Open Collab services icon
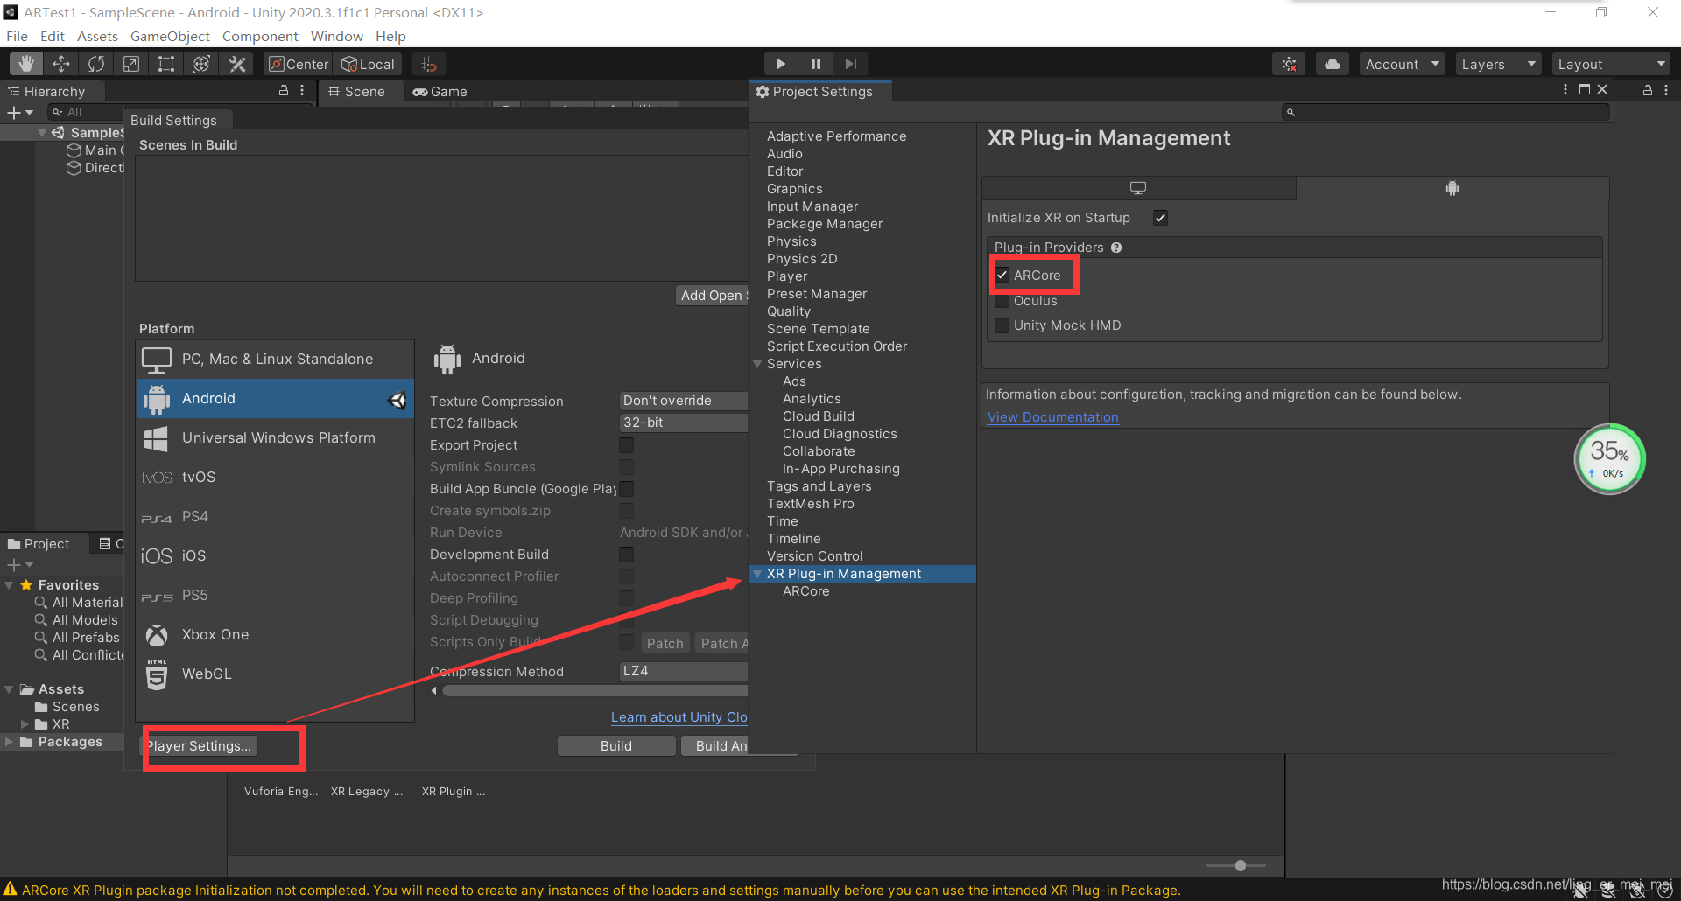Image resolution: width=1681 pixels, height=901 pixels. click(x=1289, y=64)
